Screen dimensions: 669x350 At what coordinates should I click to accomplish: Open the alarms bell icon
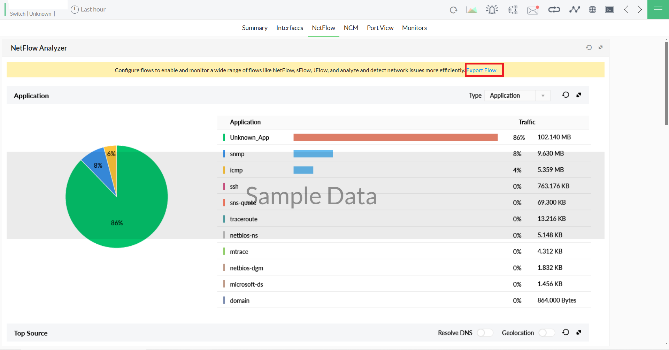492,9
